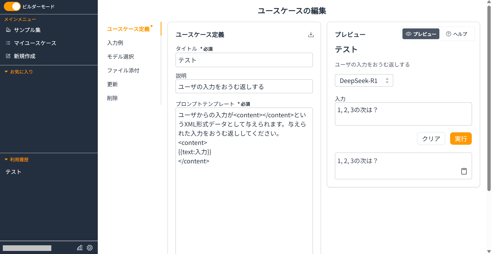Open the DeepSeek-R1 model dropdown
Image resolution: width=492 pixels, height=254 pixels.
[364, 80]
